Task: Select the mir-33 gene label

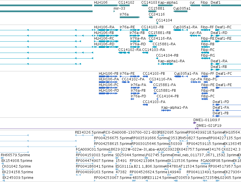Action: pyautogui.click(x=119, y=8)
